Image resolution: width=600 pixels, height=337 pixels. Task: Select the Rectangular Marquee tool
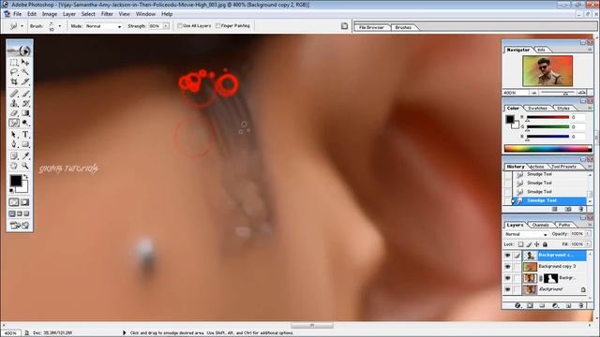(x=14, y=63)
